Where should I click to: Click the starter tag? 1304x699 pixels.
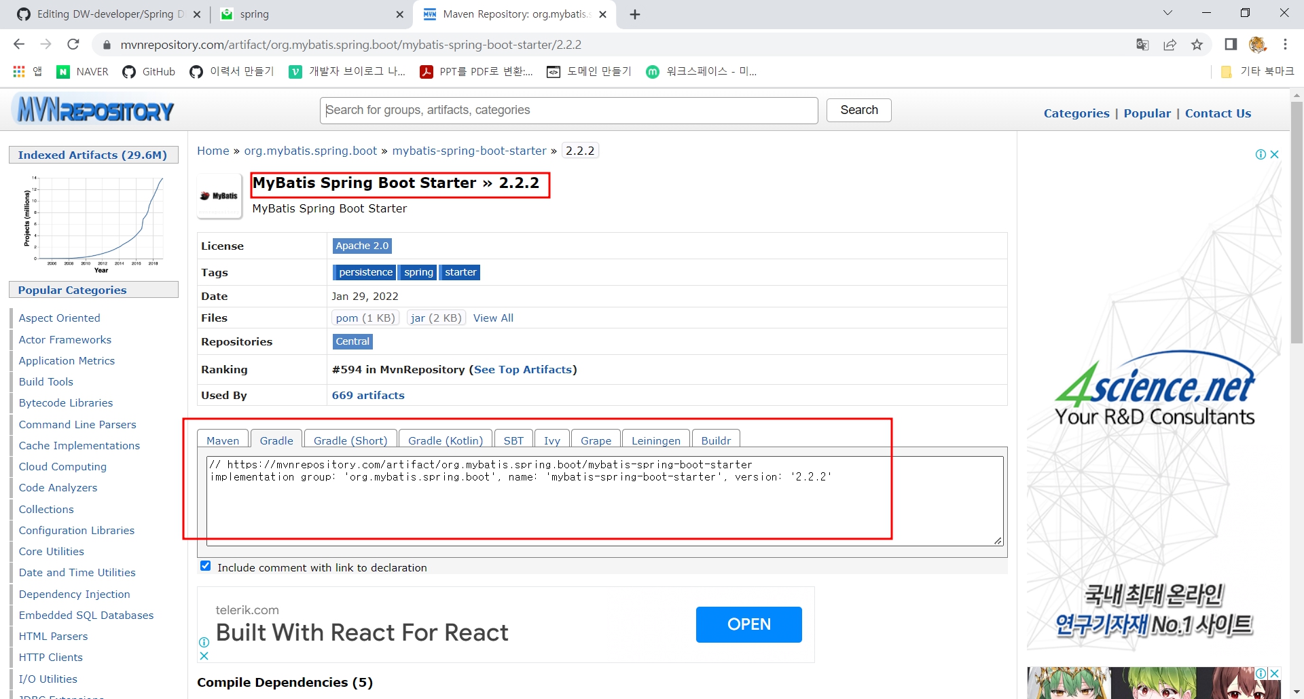460,272
